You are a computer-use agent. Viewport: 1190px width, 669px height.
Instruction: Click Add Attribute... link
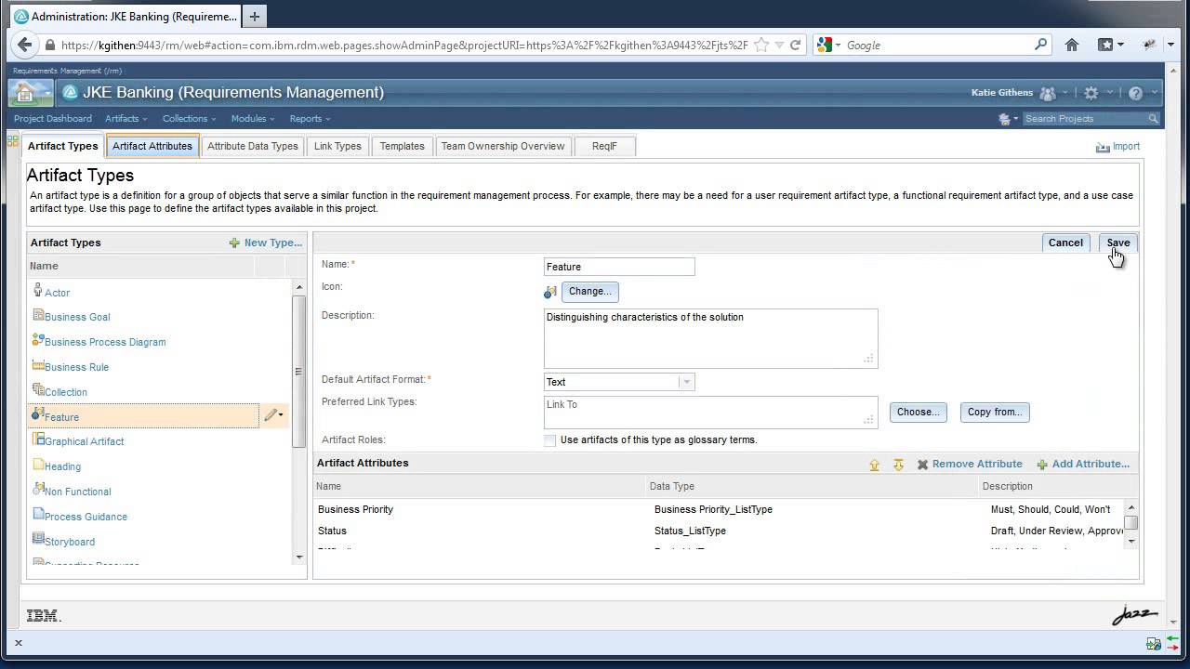click(1083, 464)
